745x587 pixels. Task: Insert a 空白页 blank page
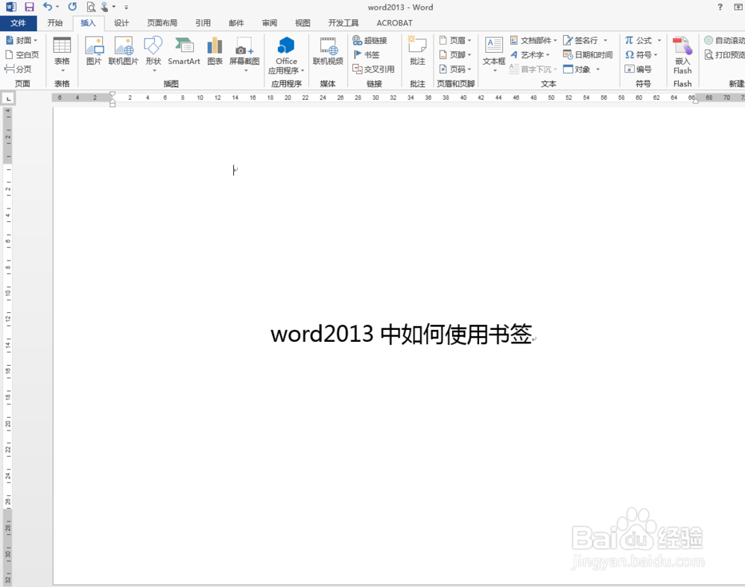(22, 54)
